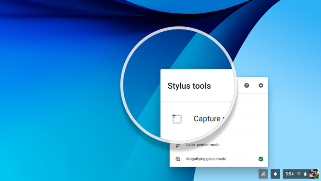Click the battery status icon
The width and height of the screenshot is (321, 181).
point(305,174)
